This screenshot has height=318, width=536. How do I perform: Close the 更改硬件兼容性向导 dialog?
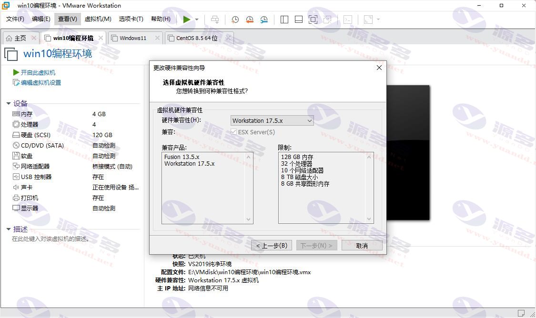pyautogui.click(x=379, y=68)
